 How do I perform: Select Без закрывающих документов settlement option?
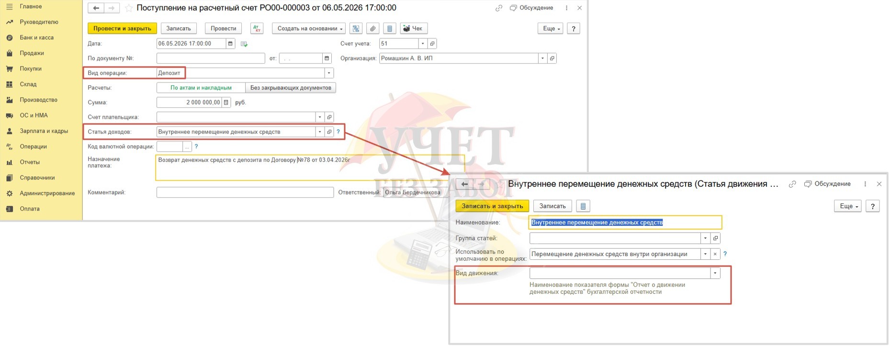click(291, 88)
